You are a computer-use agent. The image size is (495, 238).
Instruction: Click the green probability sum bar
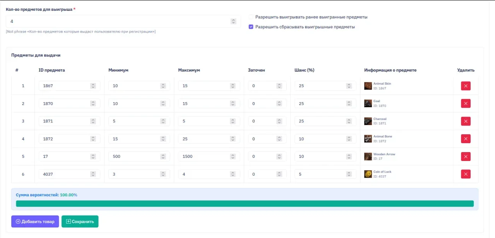pos(244,204)
